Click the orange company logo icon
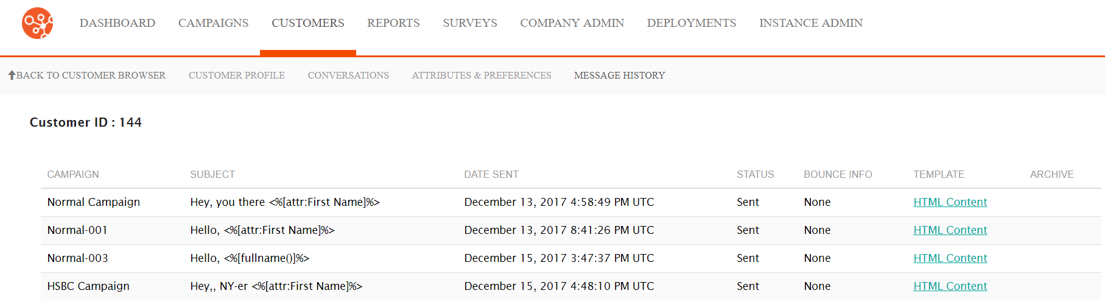1105x307 pixels. (37, 23)
